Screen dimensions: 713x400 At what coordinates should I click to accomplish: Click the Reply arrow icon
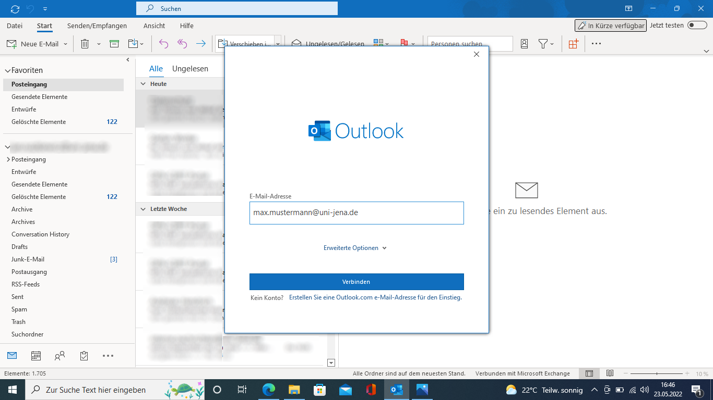coord(163,44)
